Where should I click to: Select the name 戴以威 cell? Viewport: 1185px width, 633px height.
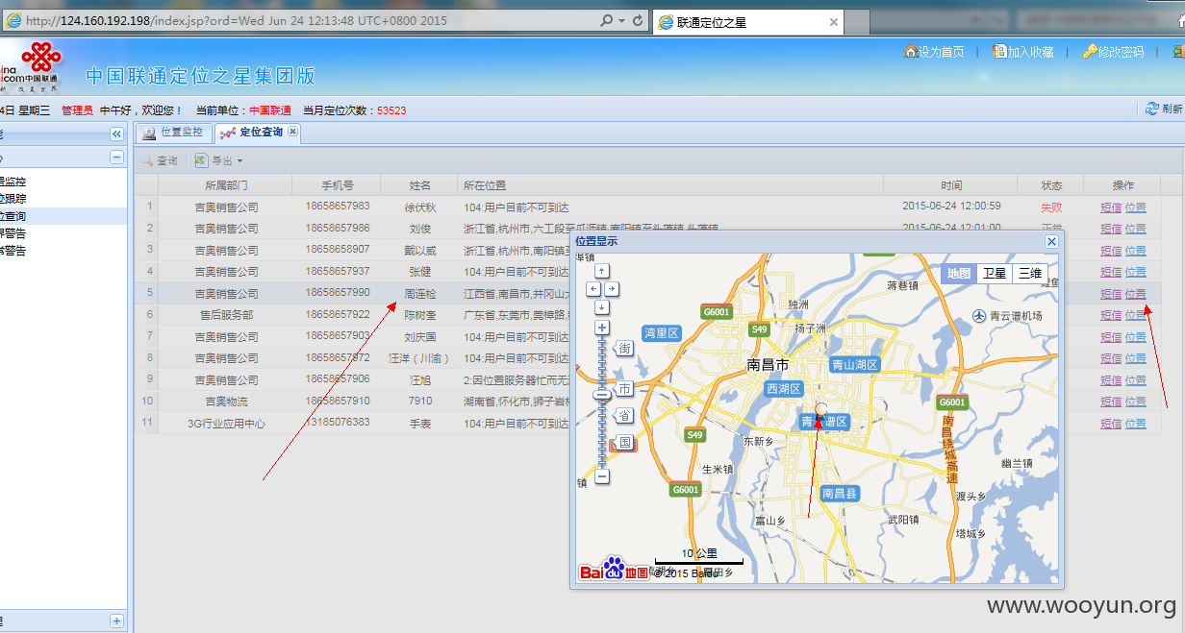pos(419,250)
